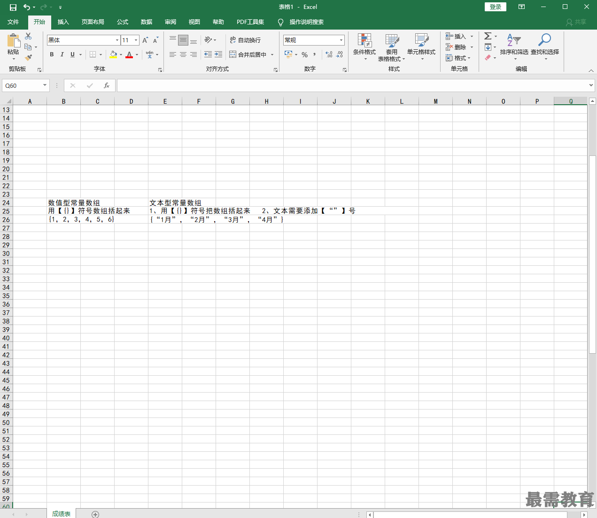
Task: Apply the yellow fill color
Action: pyautogui.click(x=113, y=54)
